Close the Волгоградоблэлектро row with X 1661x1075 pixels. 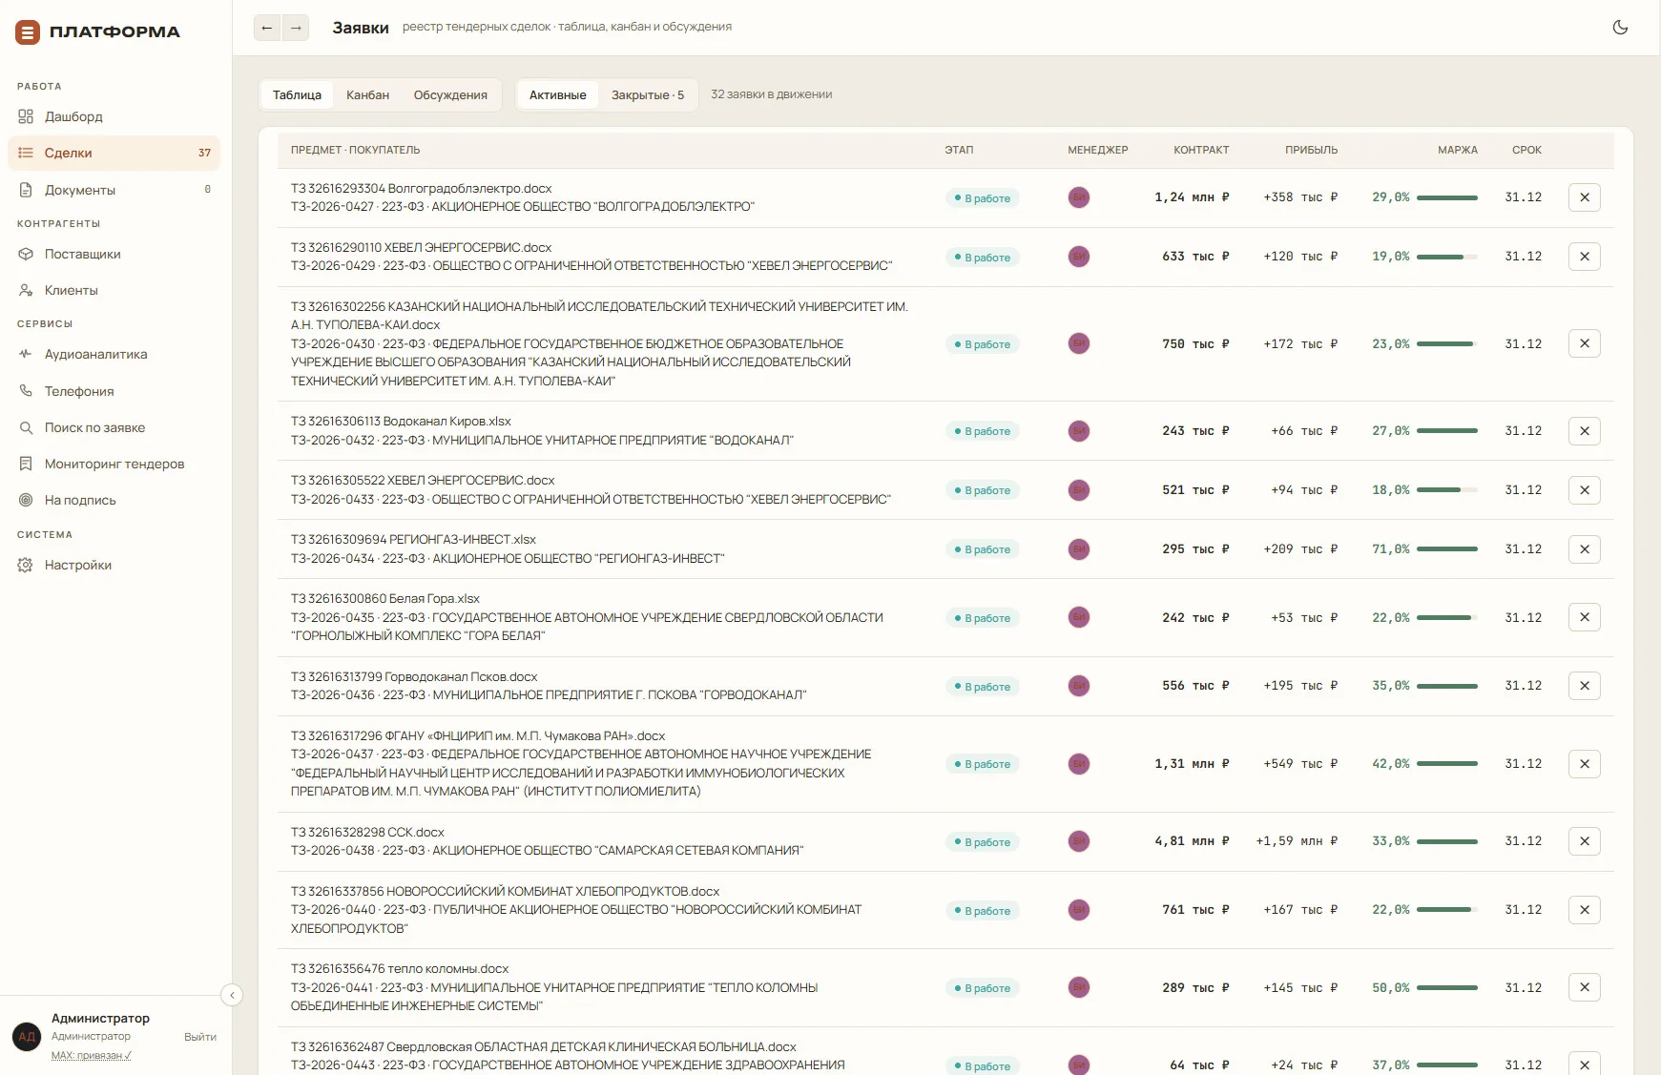pyautogui.click(x=1585, y=197)
